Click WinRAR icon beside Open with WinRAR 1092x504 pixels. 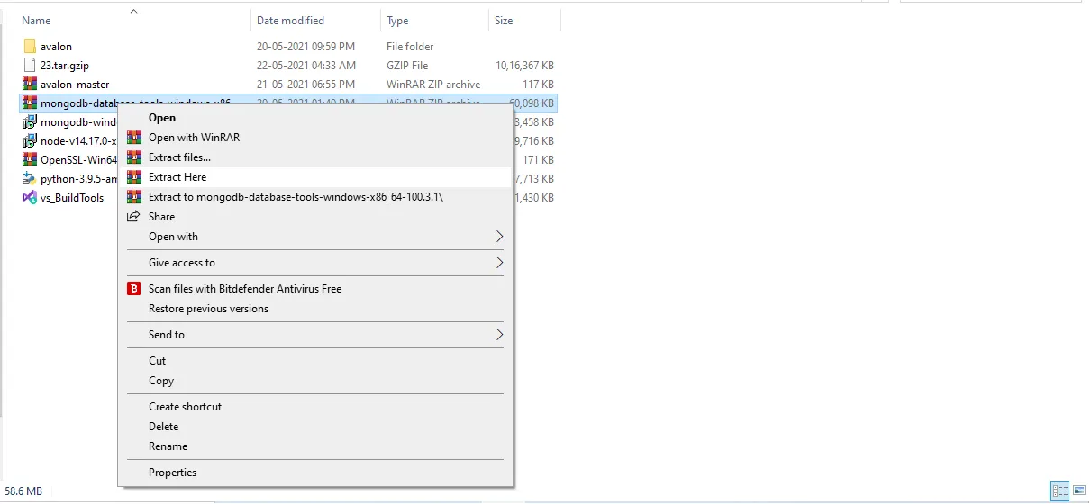[x=134, y=138]
